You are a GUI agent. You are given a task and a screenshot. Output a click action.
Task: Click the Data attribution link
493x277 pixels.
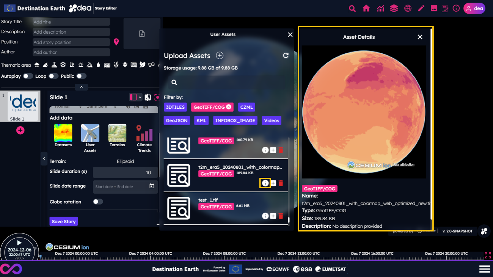[x=403, y=164]
